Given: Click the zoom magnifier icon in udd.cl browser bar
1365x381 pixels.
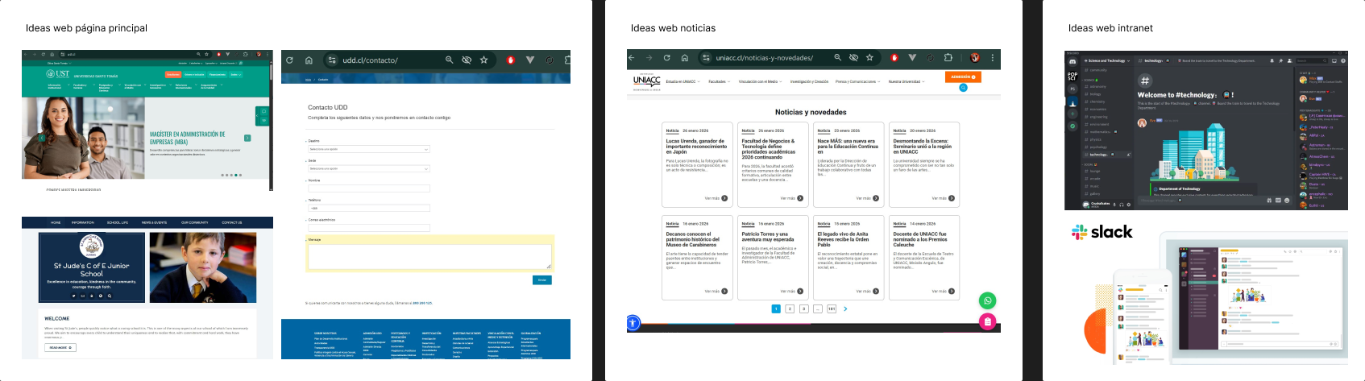Looking at the screenshot, I should 450,60.
